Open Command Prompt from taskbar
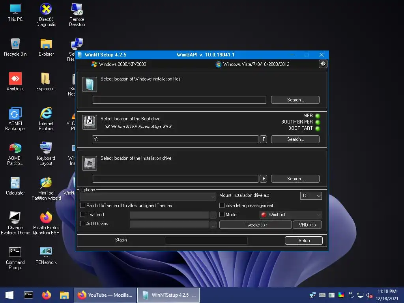404x303 pixels. tap(28, 295)
